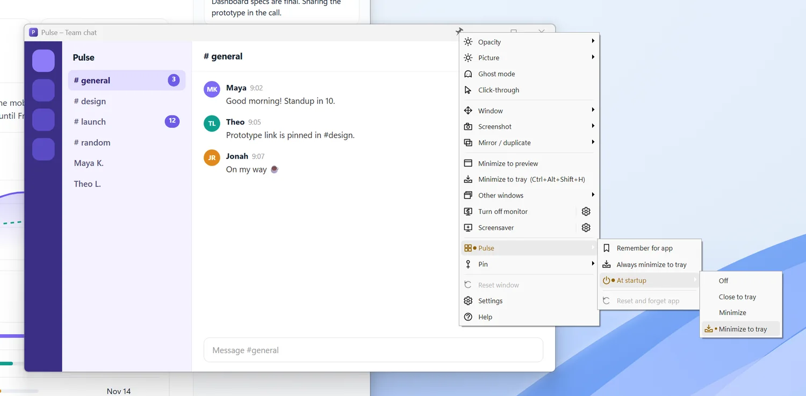
Task: Click the message "Prototype link is pinned in #design."
Action: [290, 135]
